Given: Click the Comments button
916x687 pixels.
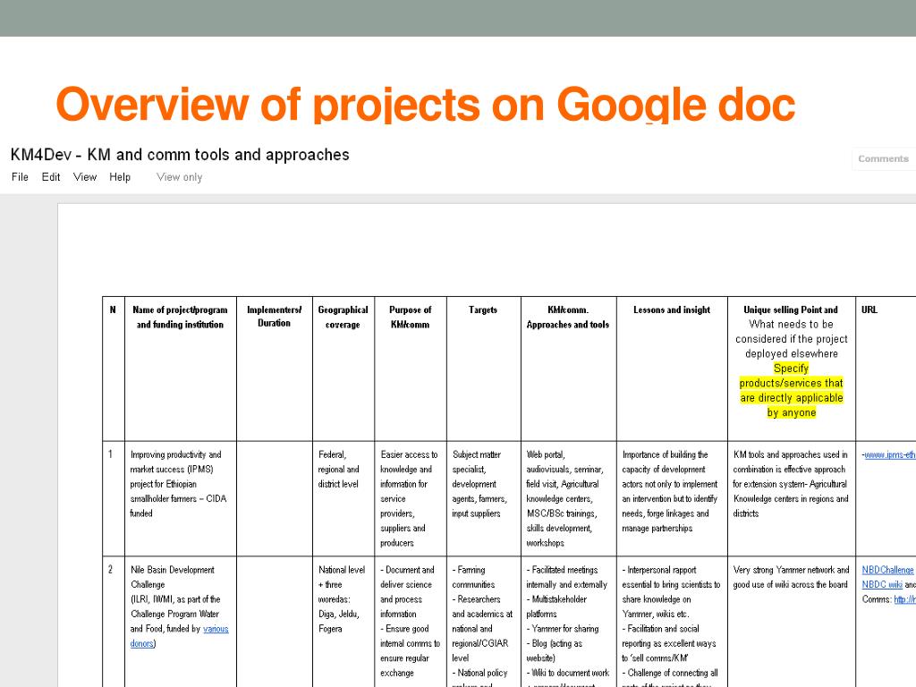Looking at the screenshot, I should pos(883,159).
